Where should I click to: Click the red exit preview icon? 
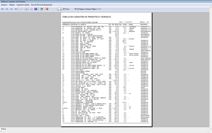pos(47,9)
